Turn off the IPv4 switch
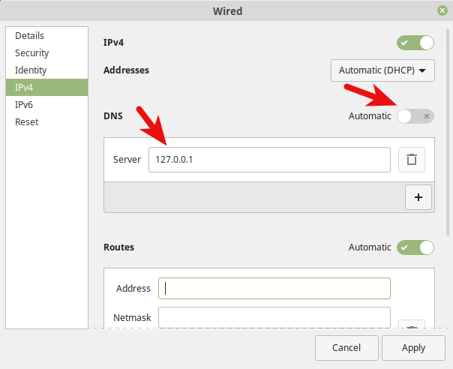The height and width of the screenshot is (369, 453). pyautogui.click(x=415, y=43)
